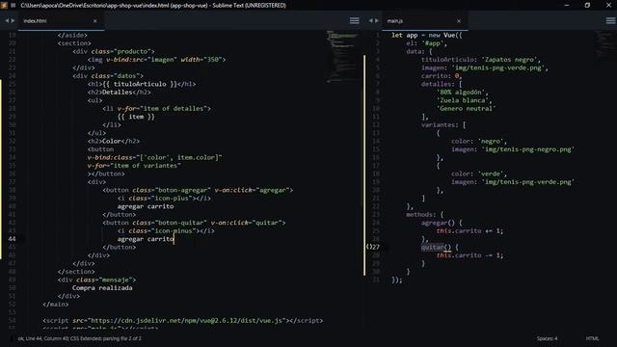Open Spaces: 4 indentation settings
The image size is (617, 347).
point(547,338)
